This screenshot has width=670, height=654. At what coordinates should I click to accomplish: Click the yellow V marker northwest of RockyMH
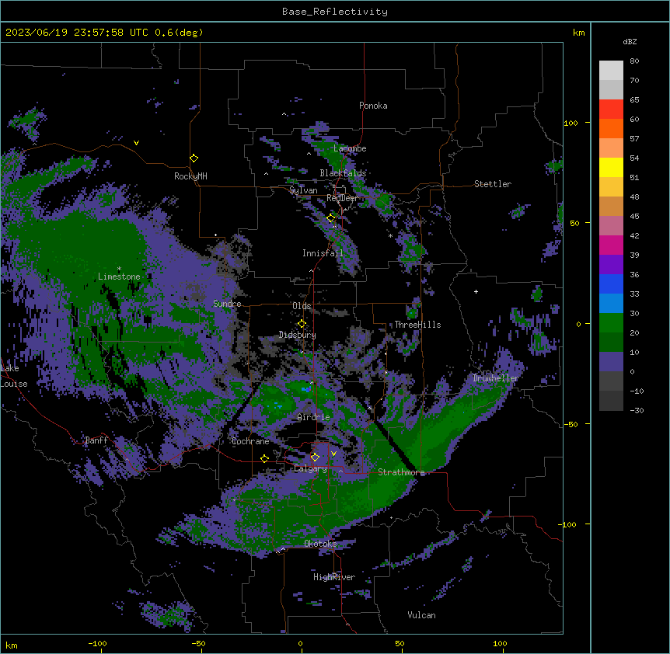(x=136, y=143)
